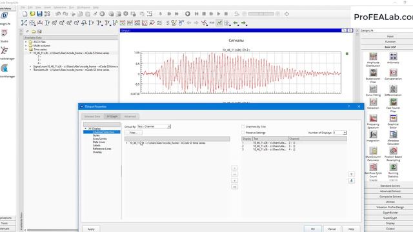Open the GlyphBuilder palette section
The height and width of the screenshot is (232, 413).
coord(390,213)
